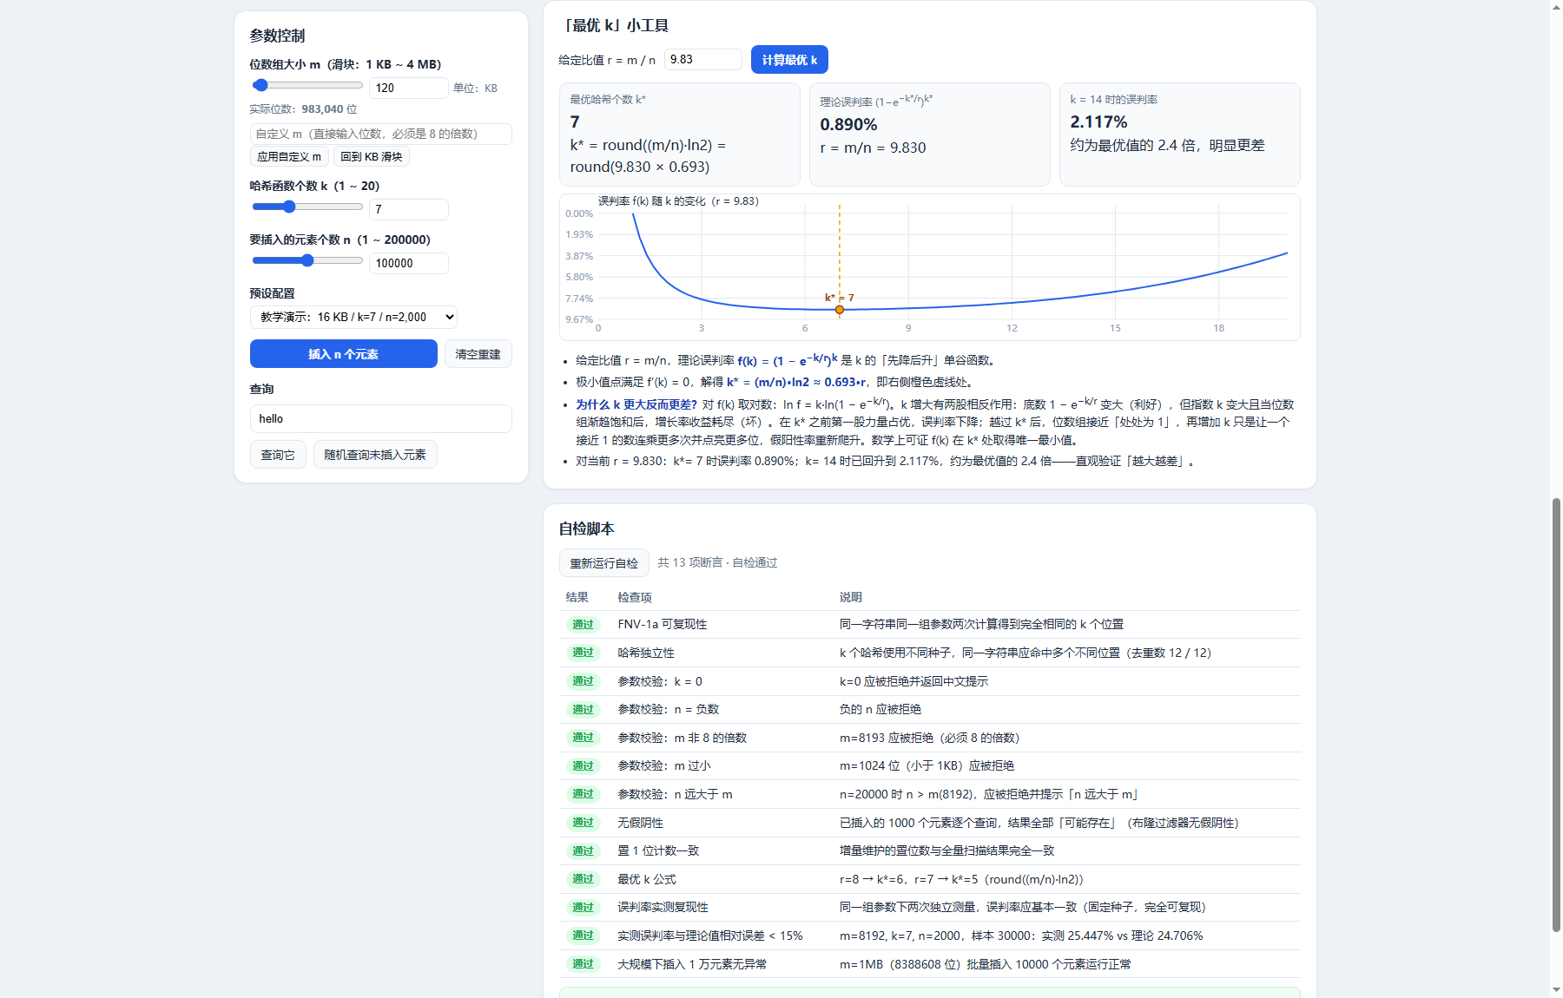Click the 参数校验：n 远大于 m label

click(675, 794)
